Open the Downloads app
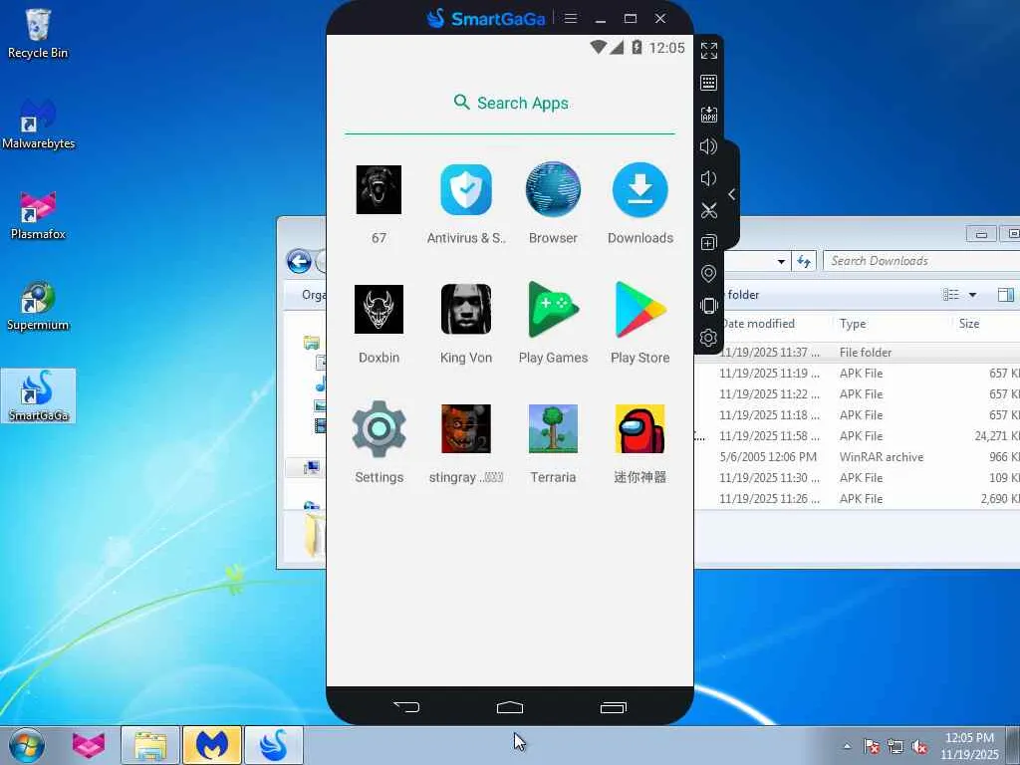 click(x=640, y=190)
